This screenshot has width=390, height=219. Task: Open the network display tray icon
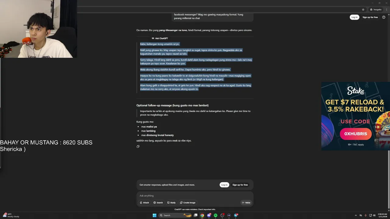pyautogui.click(x=370, y=215)
